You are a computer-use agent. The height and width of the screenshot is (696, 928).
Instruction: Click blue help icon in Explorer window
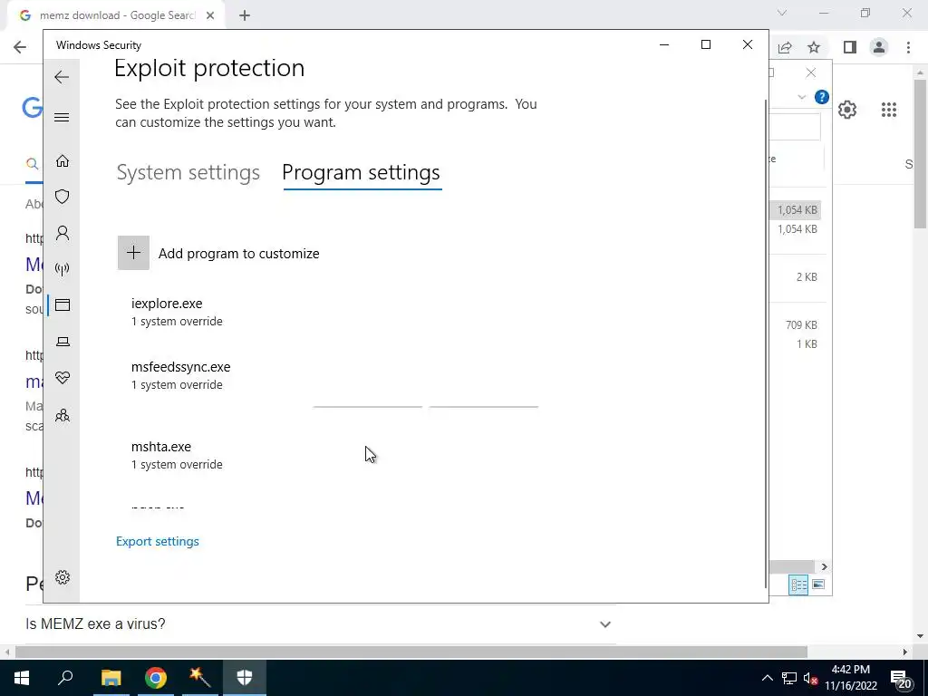[x=821, y=97]
